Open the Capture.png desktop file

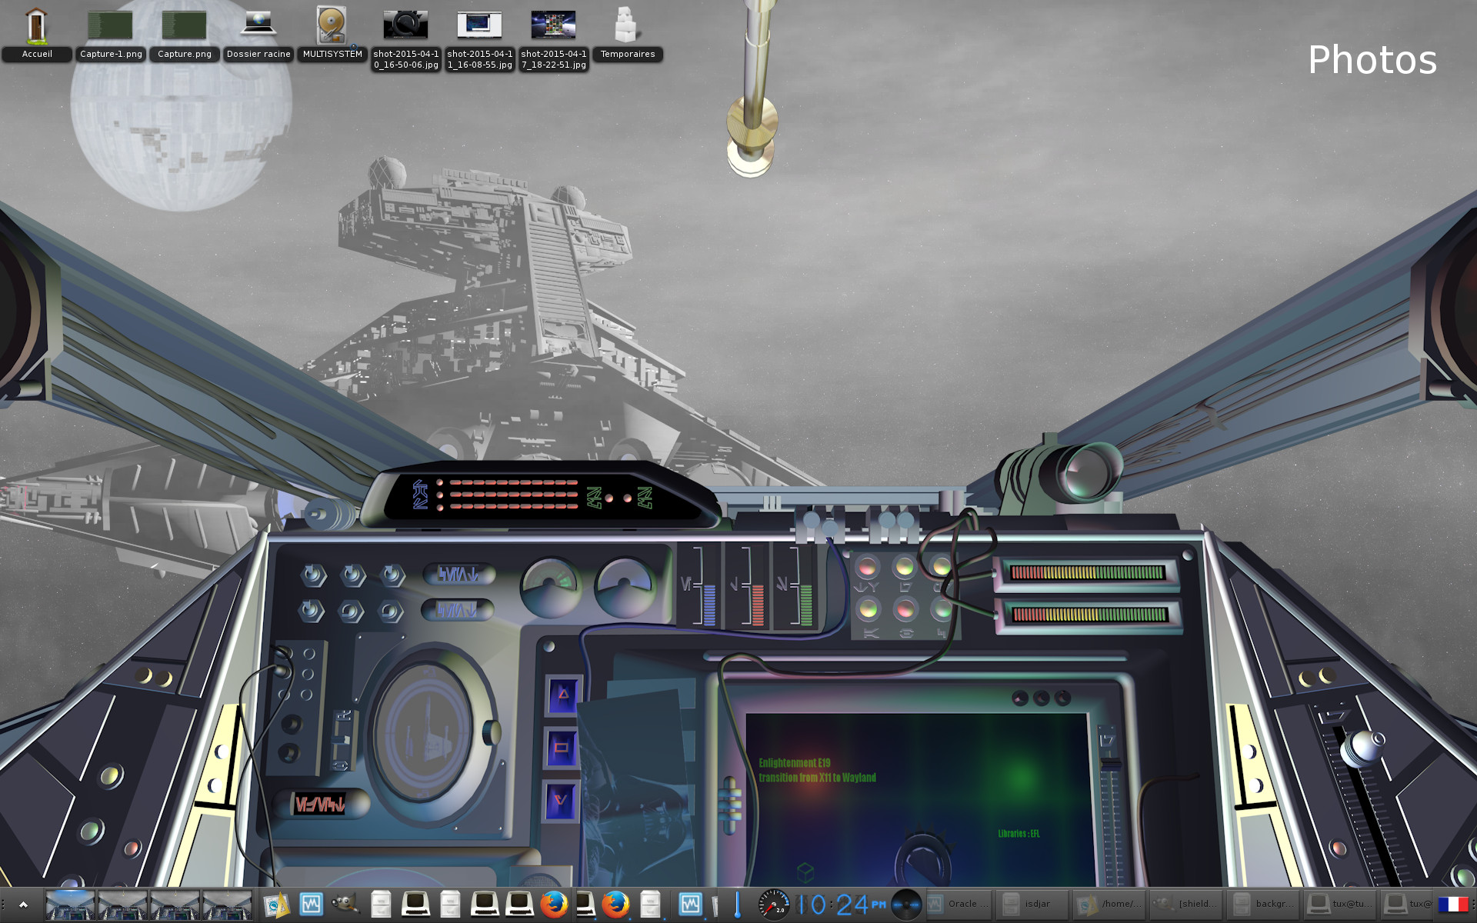pos(185,35)
